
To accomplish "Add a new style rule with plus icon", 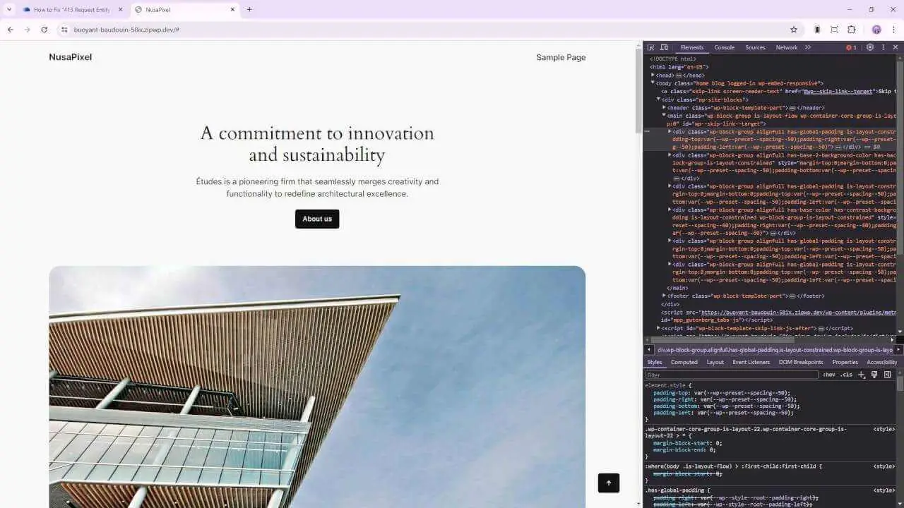I will tap(861, 375).
